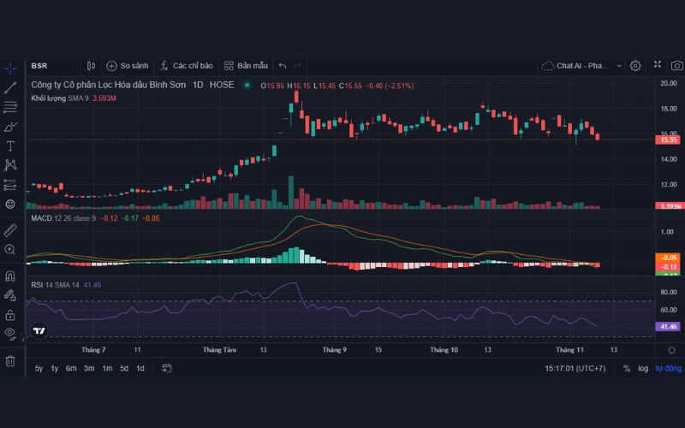
Task: Click the zoom in magnifier tool
Action: click(10, 249)
